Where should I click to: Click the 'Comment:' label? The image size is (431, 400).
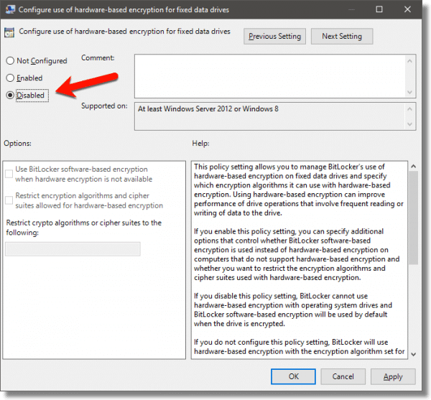98,57
